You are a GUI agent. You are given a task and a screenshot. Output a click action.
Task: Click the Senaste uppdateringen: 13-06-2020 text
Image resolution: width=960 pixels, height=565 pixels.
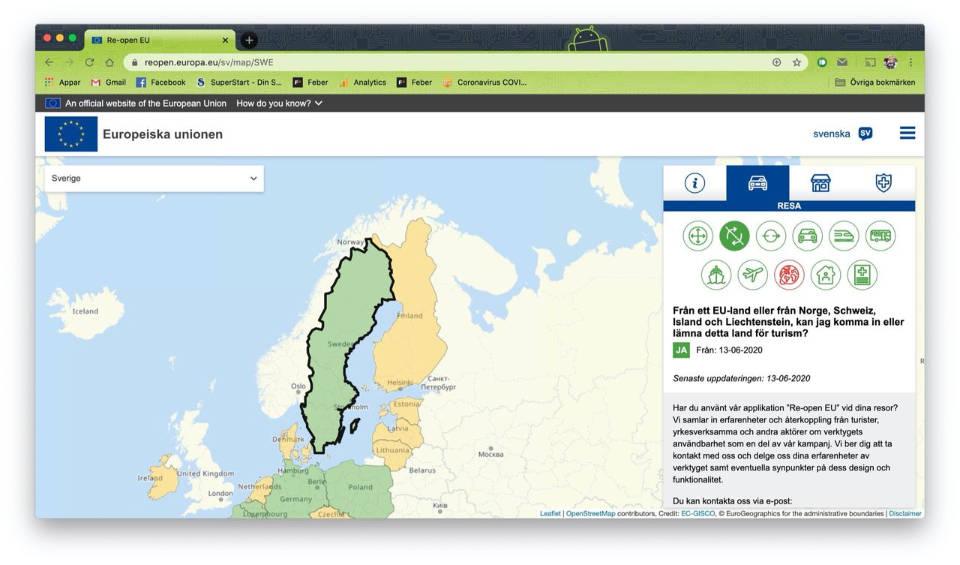click(x=742, y=378)
